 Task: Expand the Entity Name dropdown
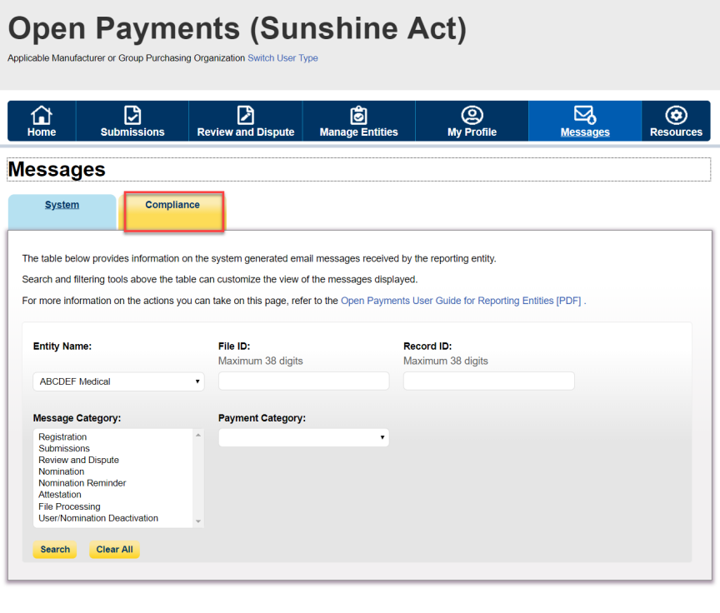coord(118,381)
